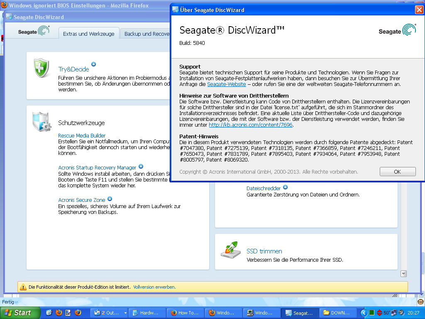Launch Internet Explorer from quick launch
The height and width of the screenshot is (319, 425).
click(49, 313)
